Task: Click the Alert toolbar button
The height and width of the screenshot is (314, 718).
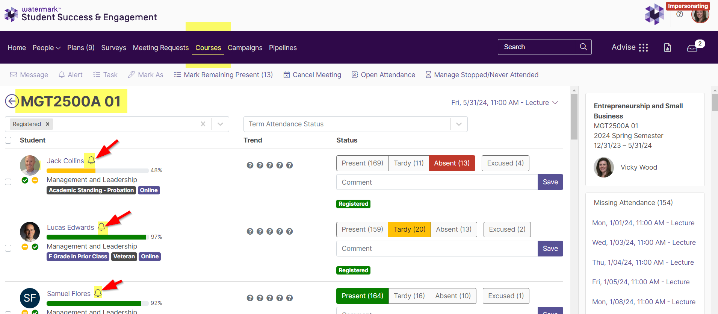Action: point(70,75)
